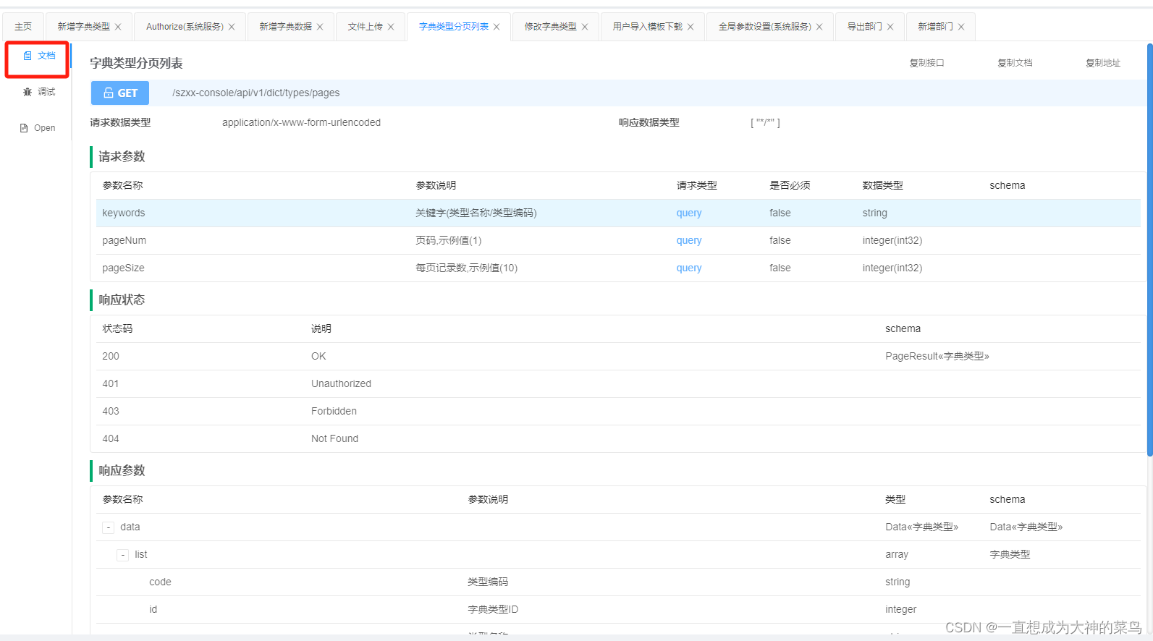Close the Authorize(系统服务) tab

coord(232,27)
